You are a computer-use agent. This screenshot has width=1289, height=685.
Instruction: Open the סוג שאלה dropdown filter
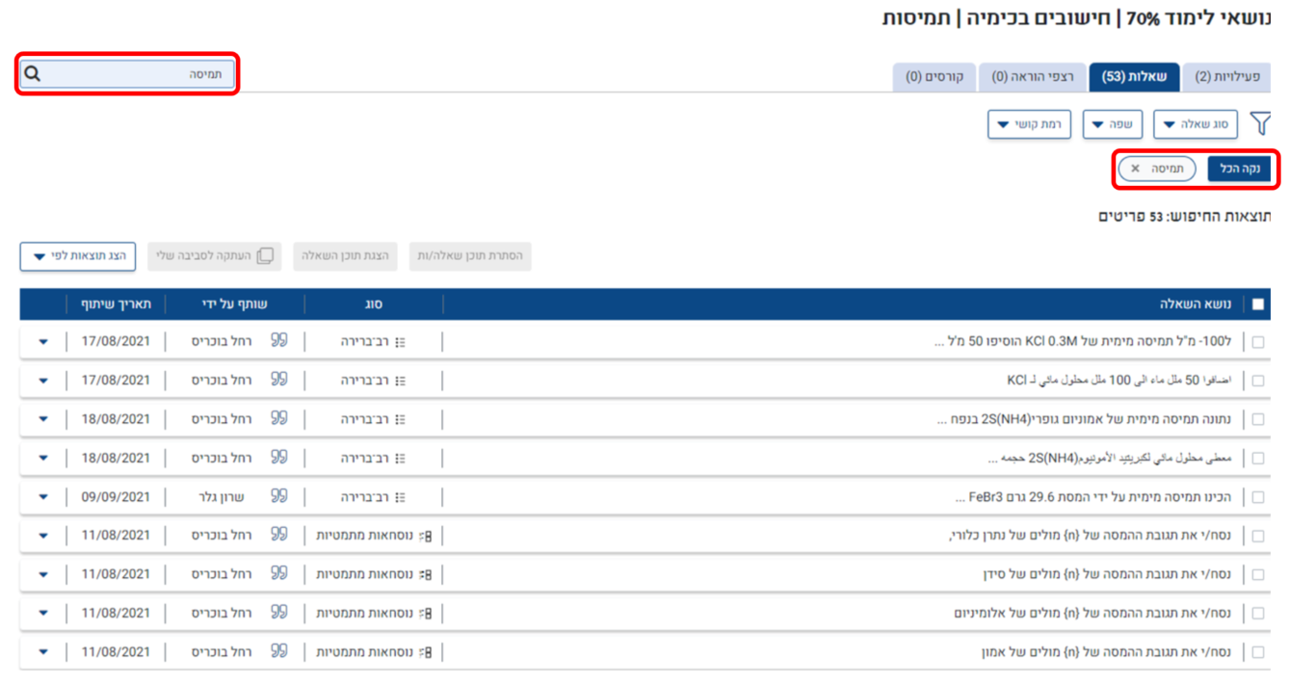click(x=1195, y=124)
